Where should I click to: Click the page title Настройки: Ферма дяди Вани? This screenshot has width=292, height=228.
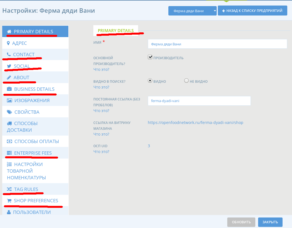pyautogui.click(x=49, y=11)
